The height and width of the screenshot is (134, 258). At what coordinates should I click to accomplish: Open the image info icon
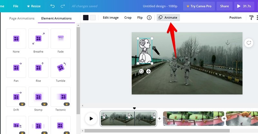(x=149, y=18)
